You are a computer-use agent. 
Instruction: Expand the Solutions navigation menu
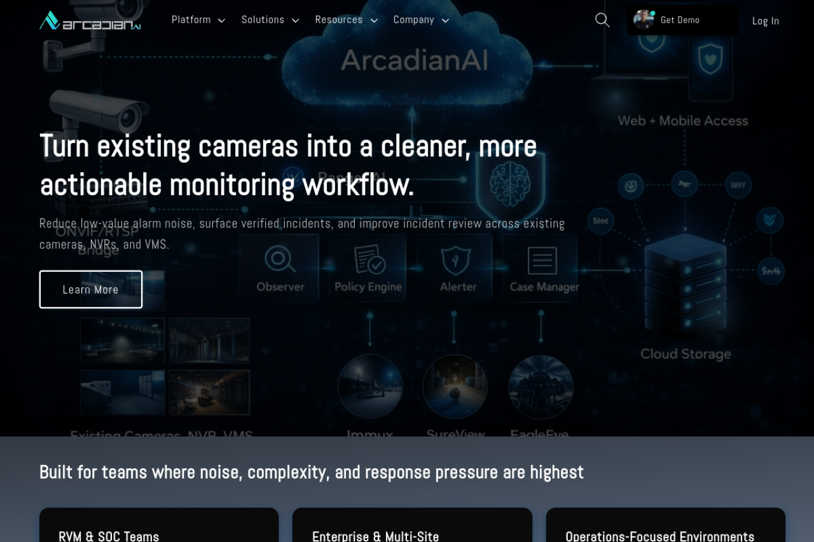tap(270, 20)
